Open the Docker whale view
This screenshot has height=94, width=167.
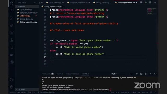pos(12,55)
